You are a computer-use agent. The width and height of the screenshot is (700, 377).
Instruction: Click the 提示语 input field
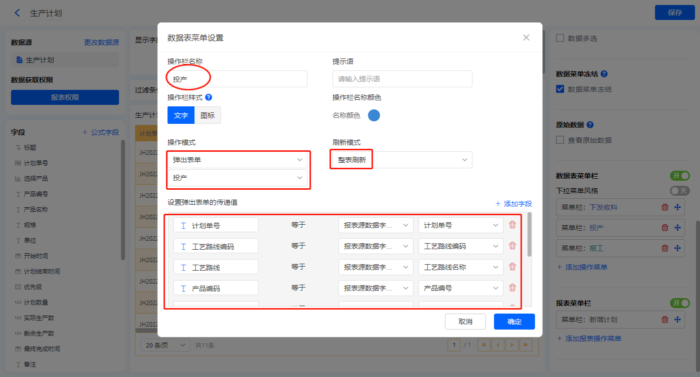point(402,79)
